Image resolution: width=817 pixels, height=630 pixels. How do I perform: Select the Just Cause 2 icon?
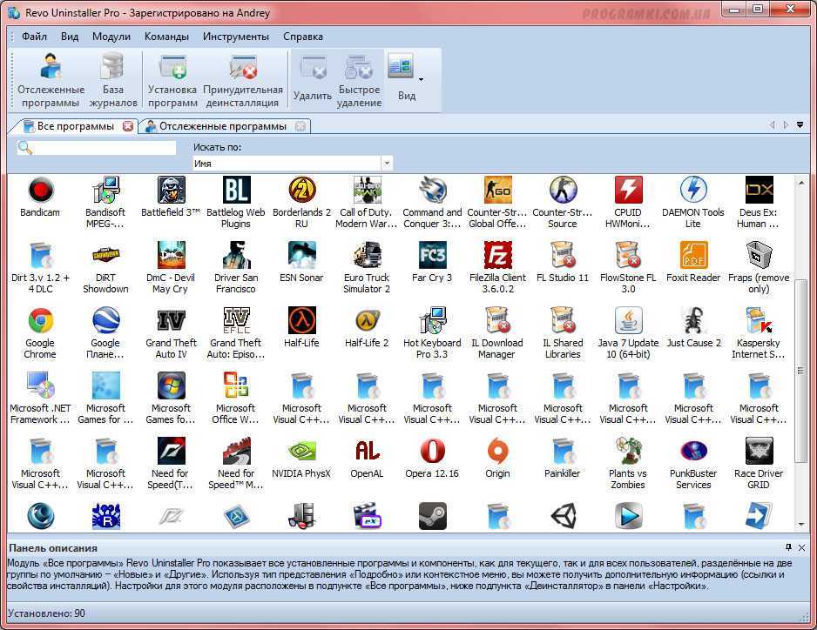point(693,320)
